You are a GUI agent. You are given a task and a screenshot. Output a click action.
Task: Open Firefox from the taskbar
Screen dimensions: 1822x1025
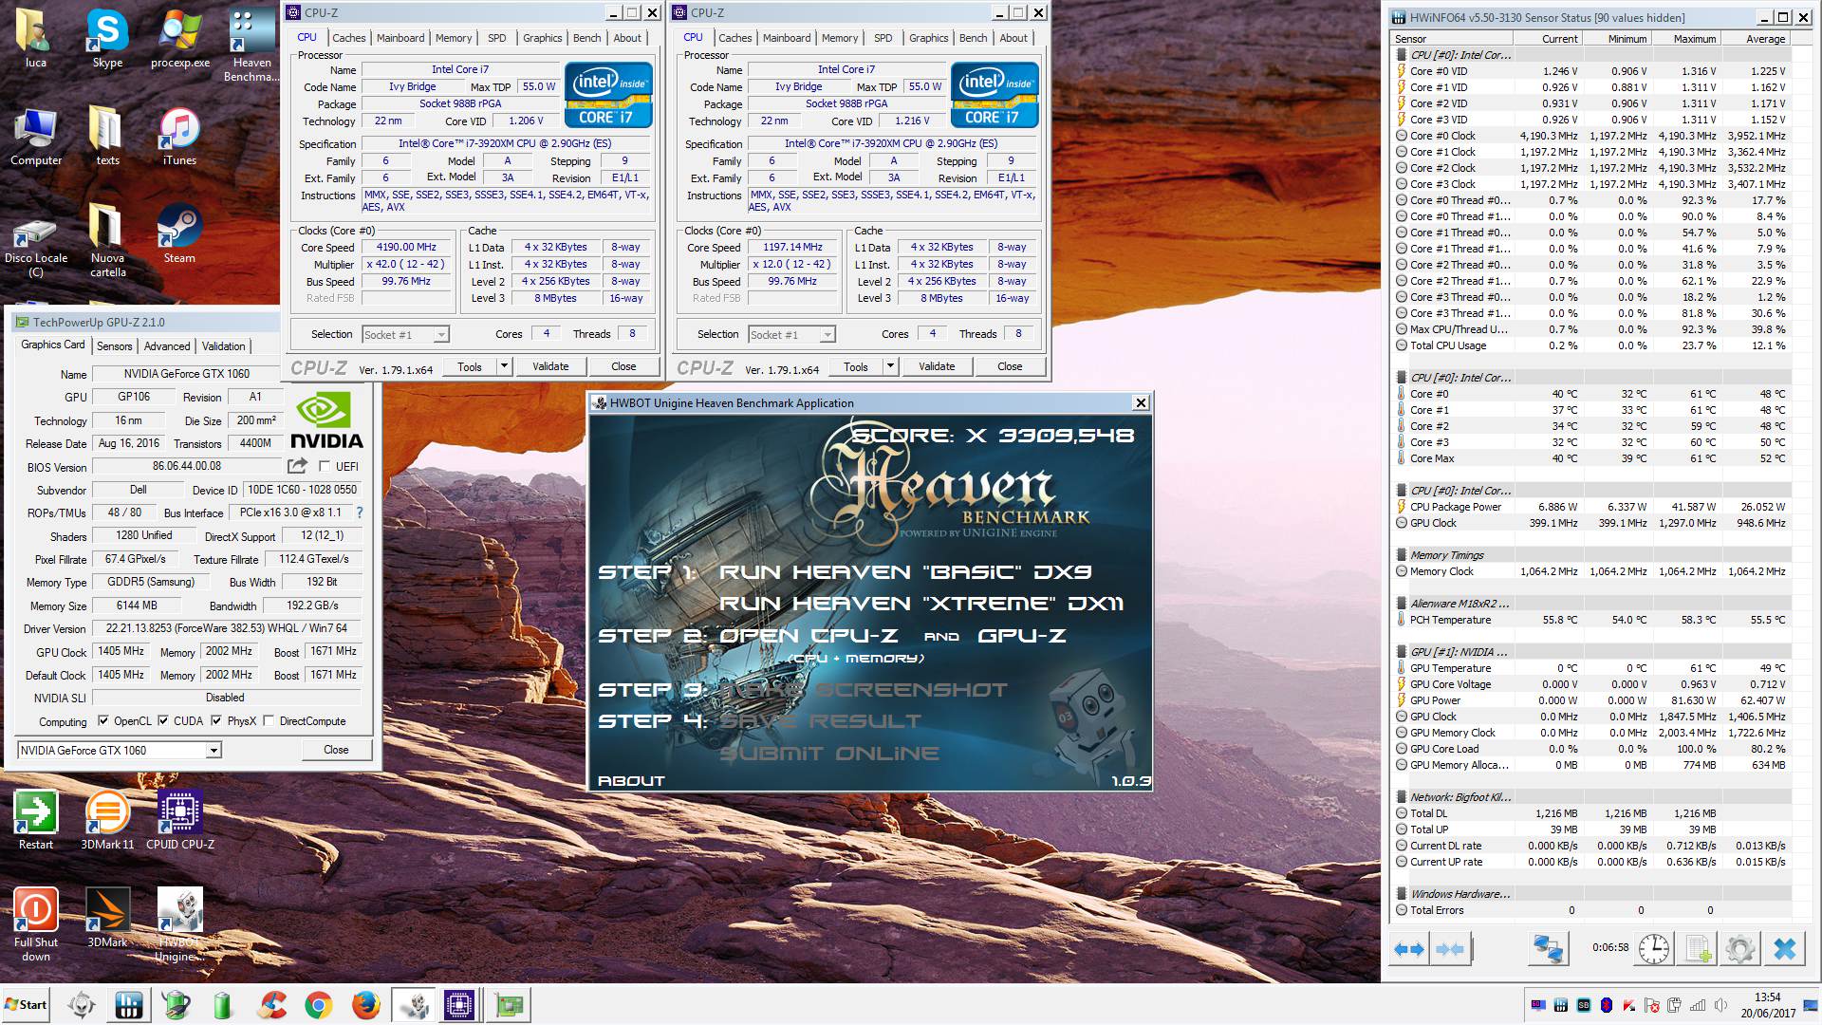click(365, 1005)
